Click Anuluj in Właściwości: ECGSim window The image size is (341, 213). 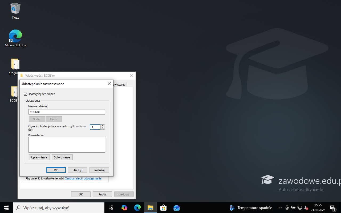click(x=102, y=194)
